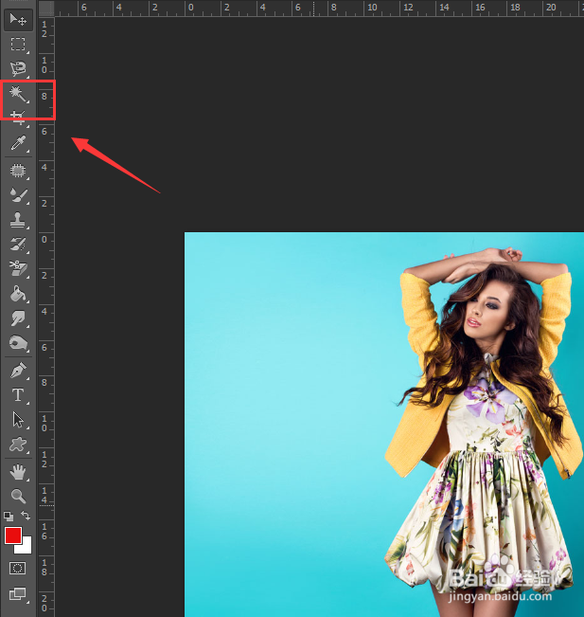Image resolution: width=584 pixels, height=617 pixels.
Task: Select the Pen tool
Action: coord(18,371)
